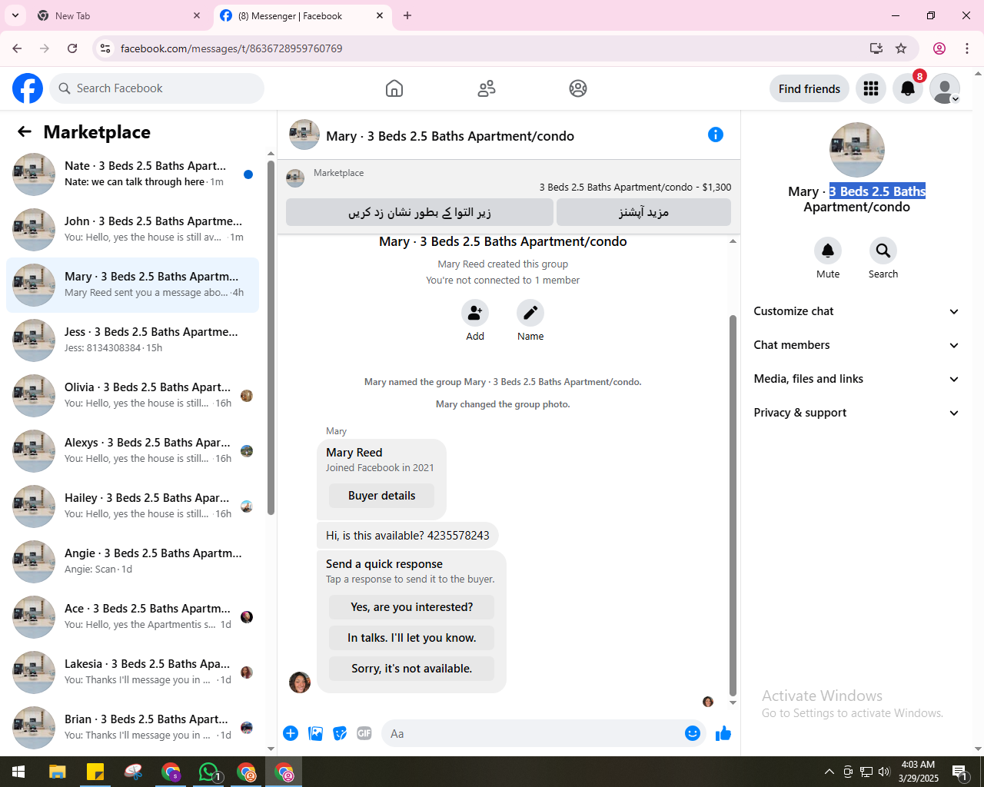Open Brian's apartment conversation

132,728
